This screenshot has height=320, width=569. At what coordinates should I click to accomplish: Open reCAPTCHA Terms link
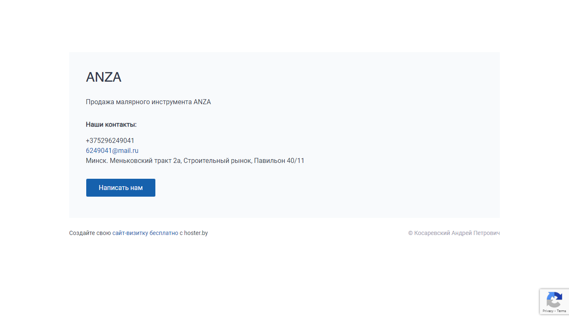click(562, 311)
